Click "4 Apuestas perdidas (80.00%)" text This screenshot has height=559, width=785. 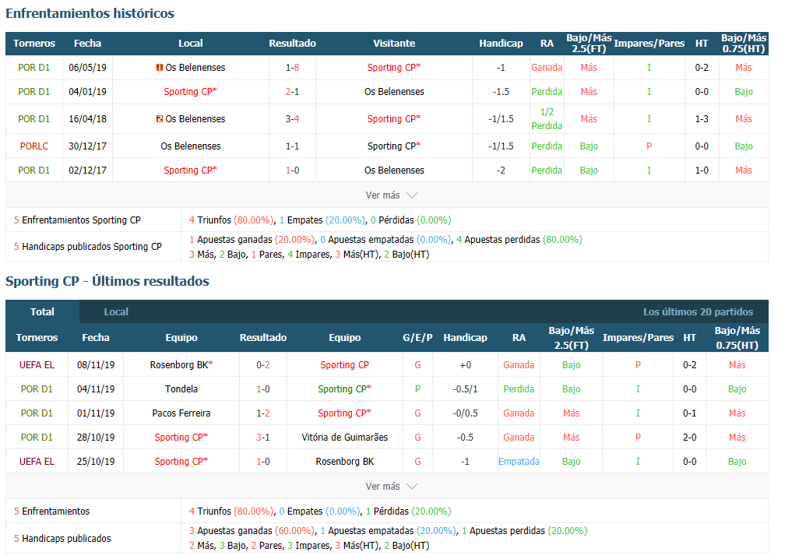pyautogui.click(x=519, y=240)
